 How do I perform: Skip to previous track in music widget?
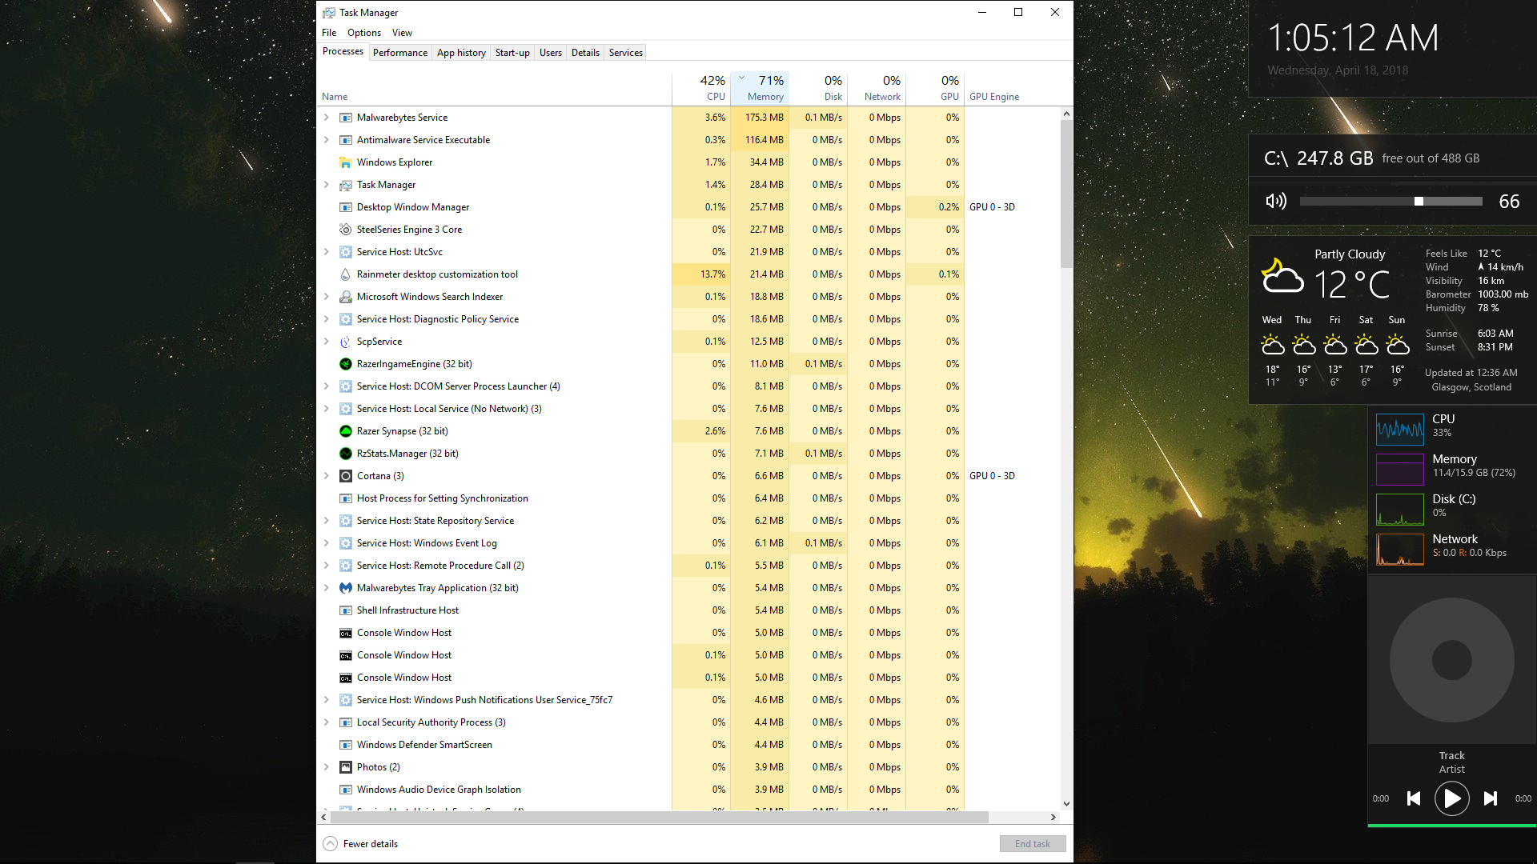(x=1414, y=798)
